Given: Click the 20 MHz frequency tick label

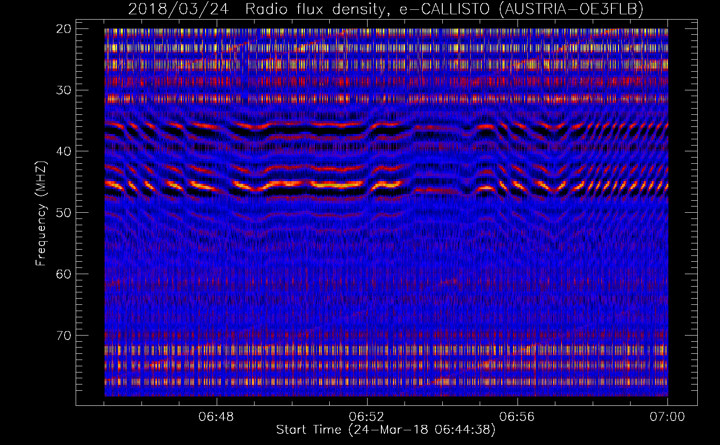Looking at the screenshot, I should (x=64, y=29).
